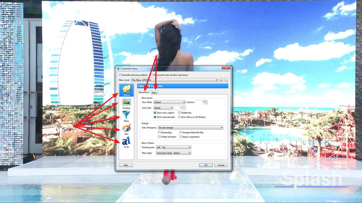Enable Overwrite sub-menus options checkbox
Image resolution: width=362 pixels, height=203 pixels.
pyautogui.click(x=120, y=75)
